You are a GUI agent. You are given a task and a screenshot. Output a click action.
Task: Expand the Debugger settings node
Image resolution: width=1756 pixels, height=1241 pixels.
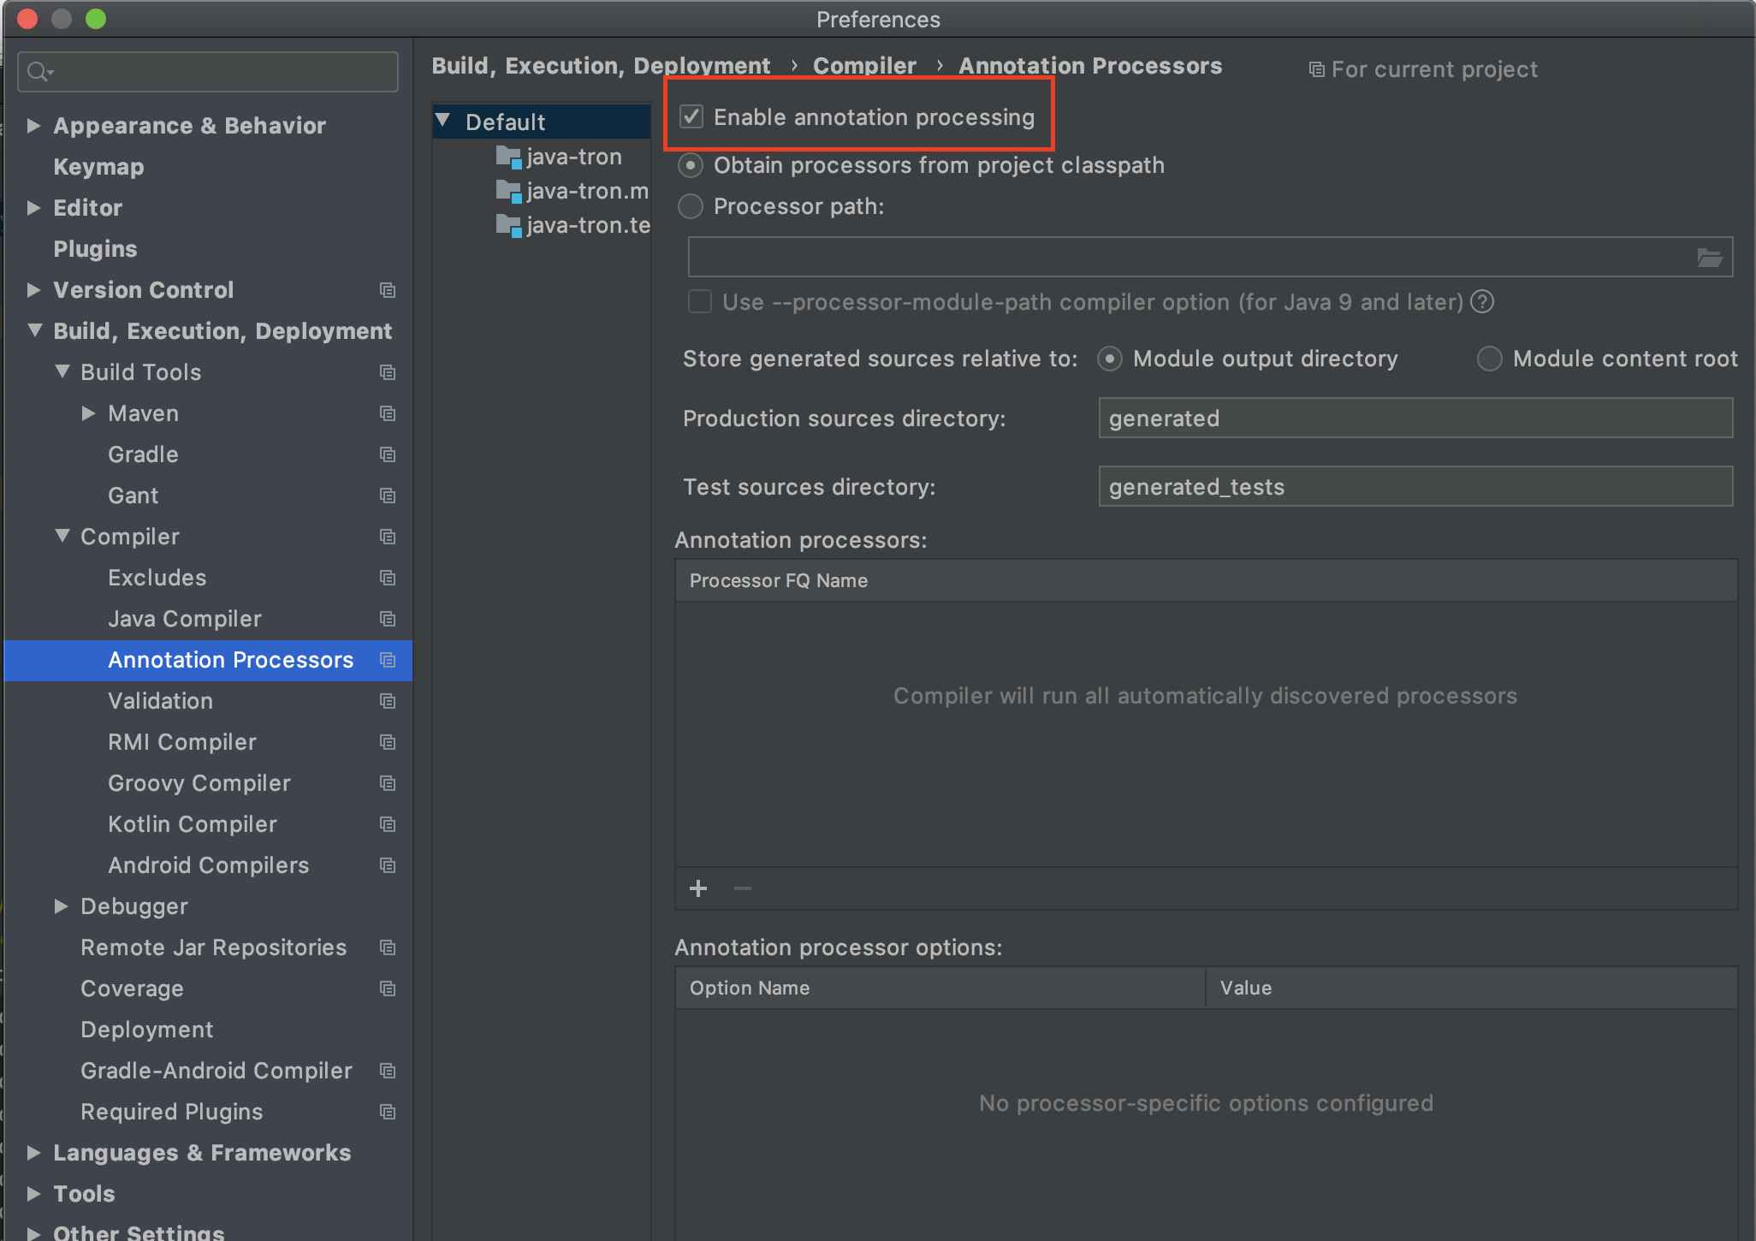(x=61, y=906)
